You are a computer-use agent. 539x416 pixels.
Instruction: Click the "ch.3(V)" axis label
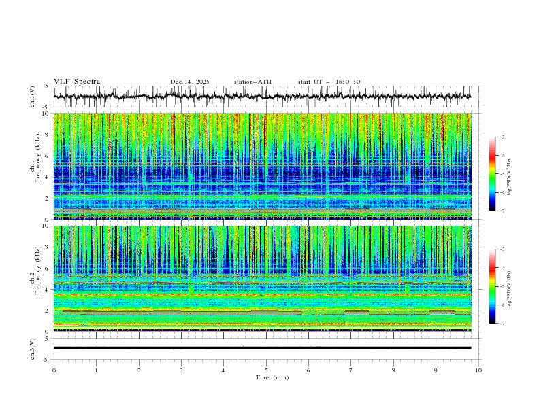(33, 349)
